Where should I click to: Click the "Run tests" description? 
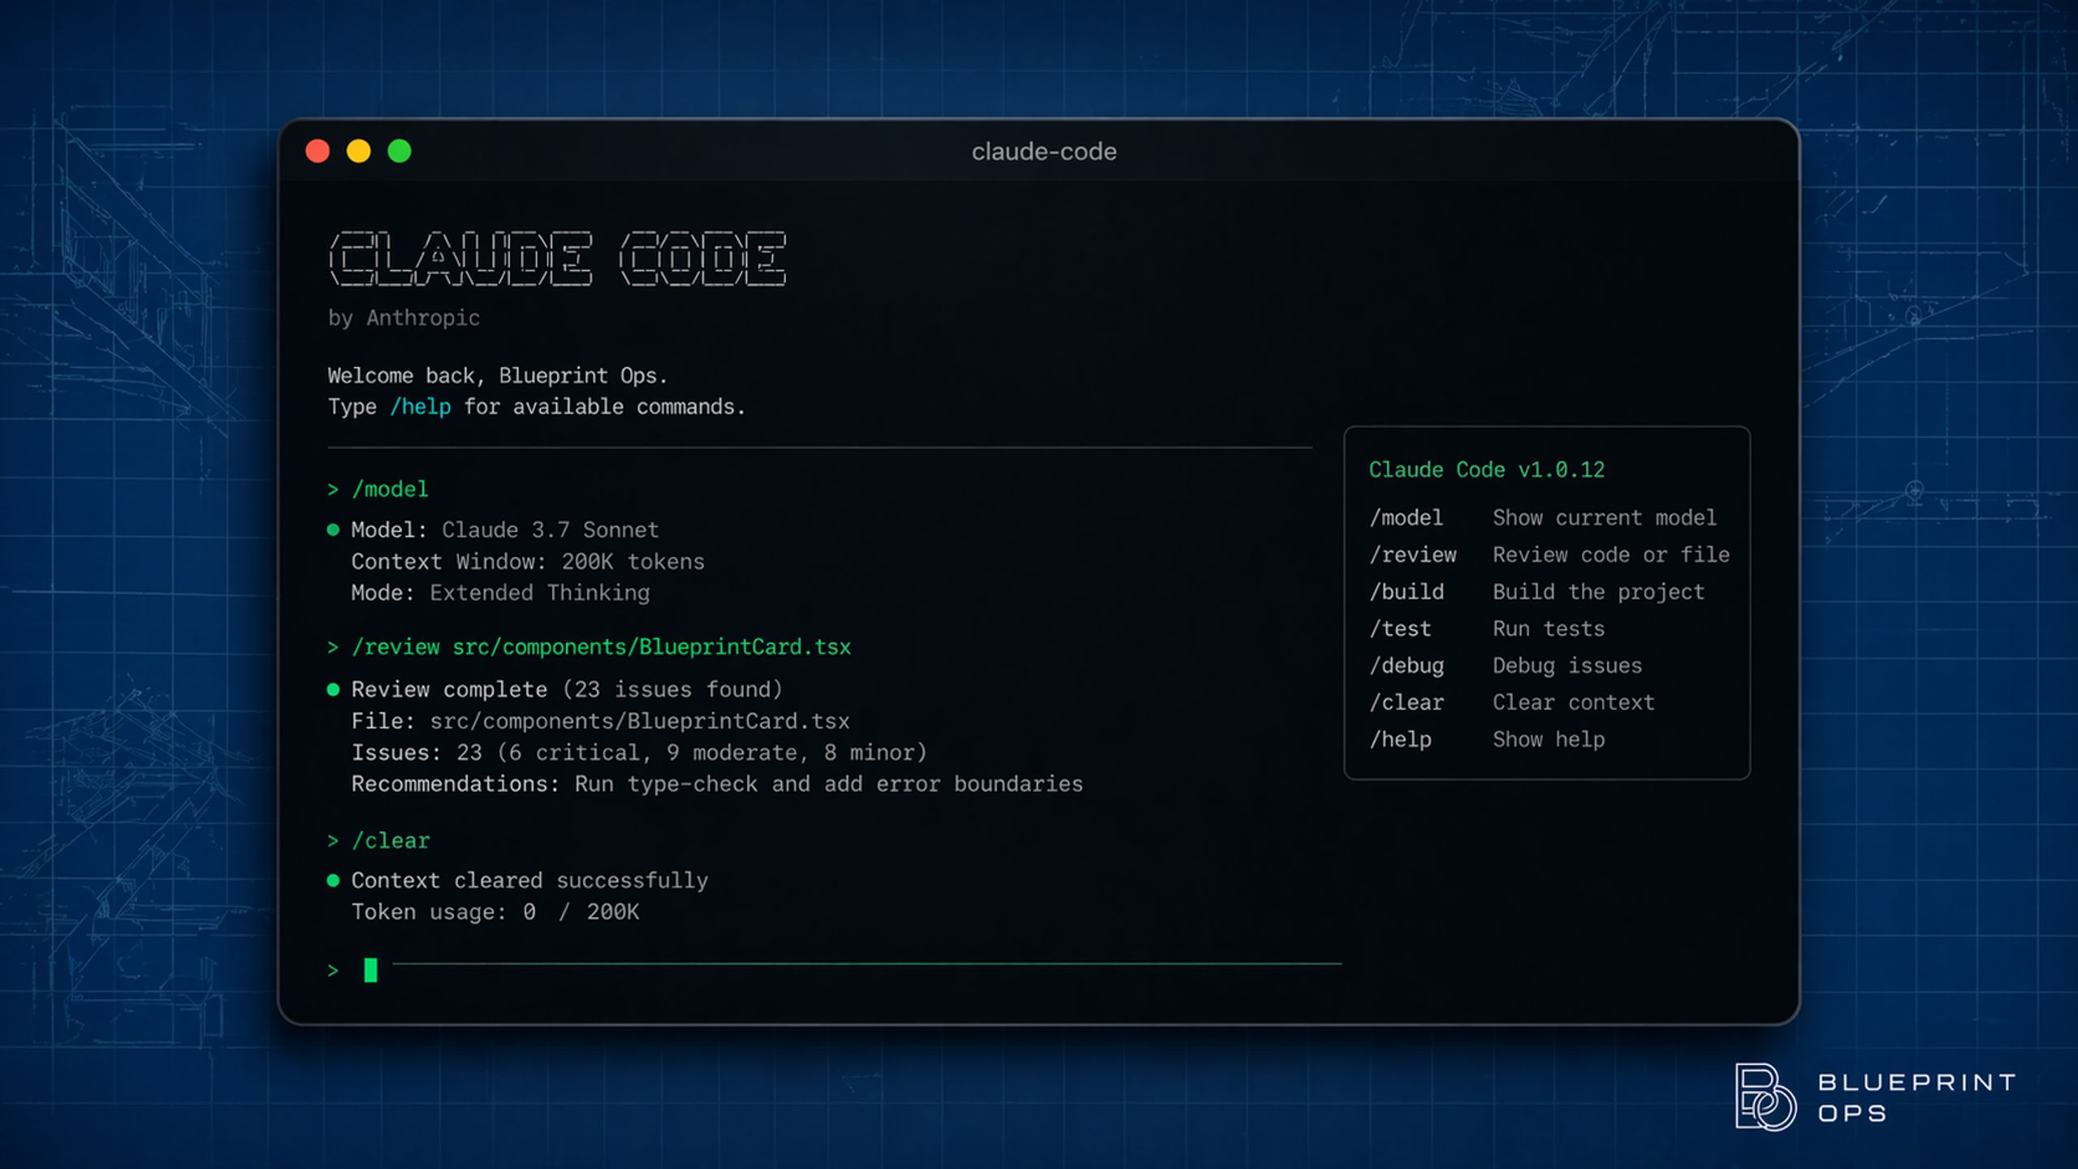click(x=1548, y=629)
